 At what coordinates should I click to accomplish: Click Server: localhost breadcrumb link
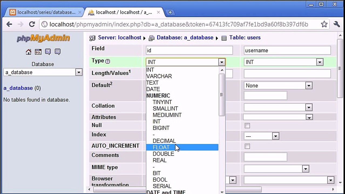pyautogui.click(x=120, y=38)
